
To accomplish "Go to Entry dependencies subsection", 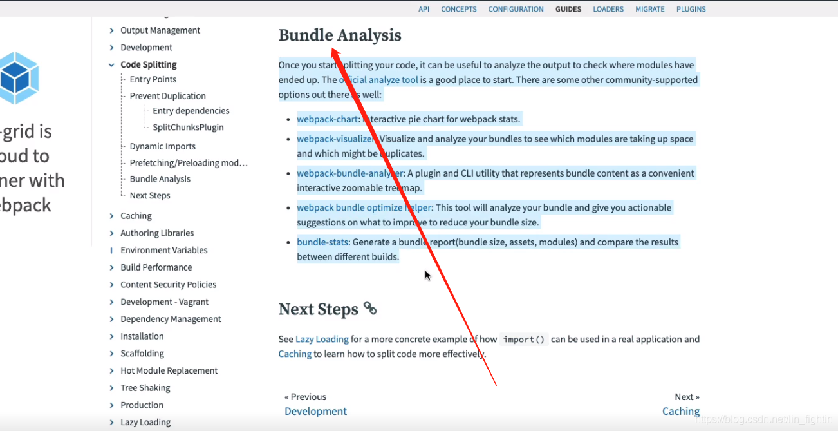I will (191, 111).
